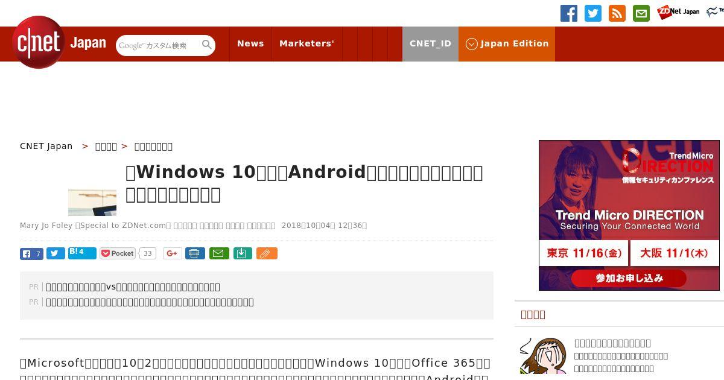Open the News menu
The height and width of the screenshot is (380, 724).
click(x=250, y=43)
